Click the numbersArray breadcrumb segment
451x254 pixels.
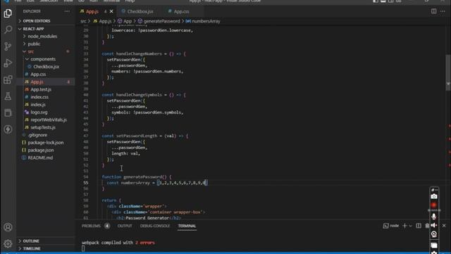[x=206, y=21]
